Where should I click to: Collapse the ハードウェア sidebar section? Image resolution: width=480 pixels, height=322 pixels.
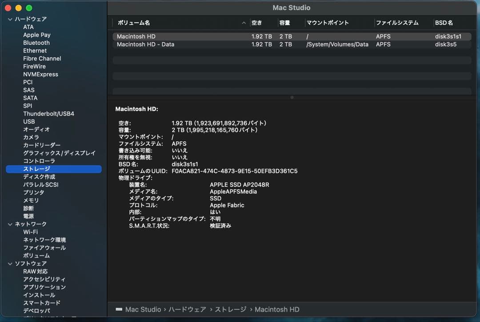coord(9,19)
